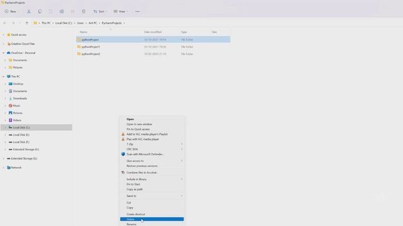Open OneDrive Documents folder in sidebar
Screen dimensions: 403x226
pyautogui.click(x=20, y=60)
